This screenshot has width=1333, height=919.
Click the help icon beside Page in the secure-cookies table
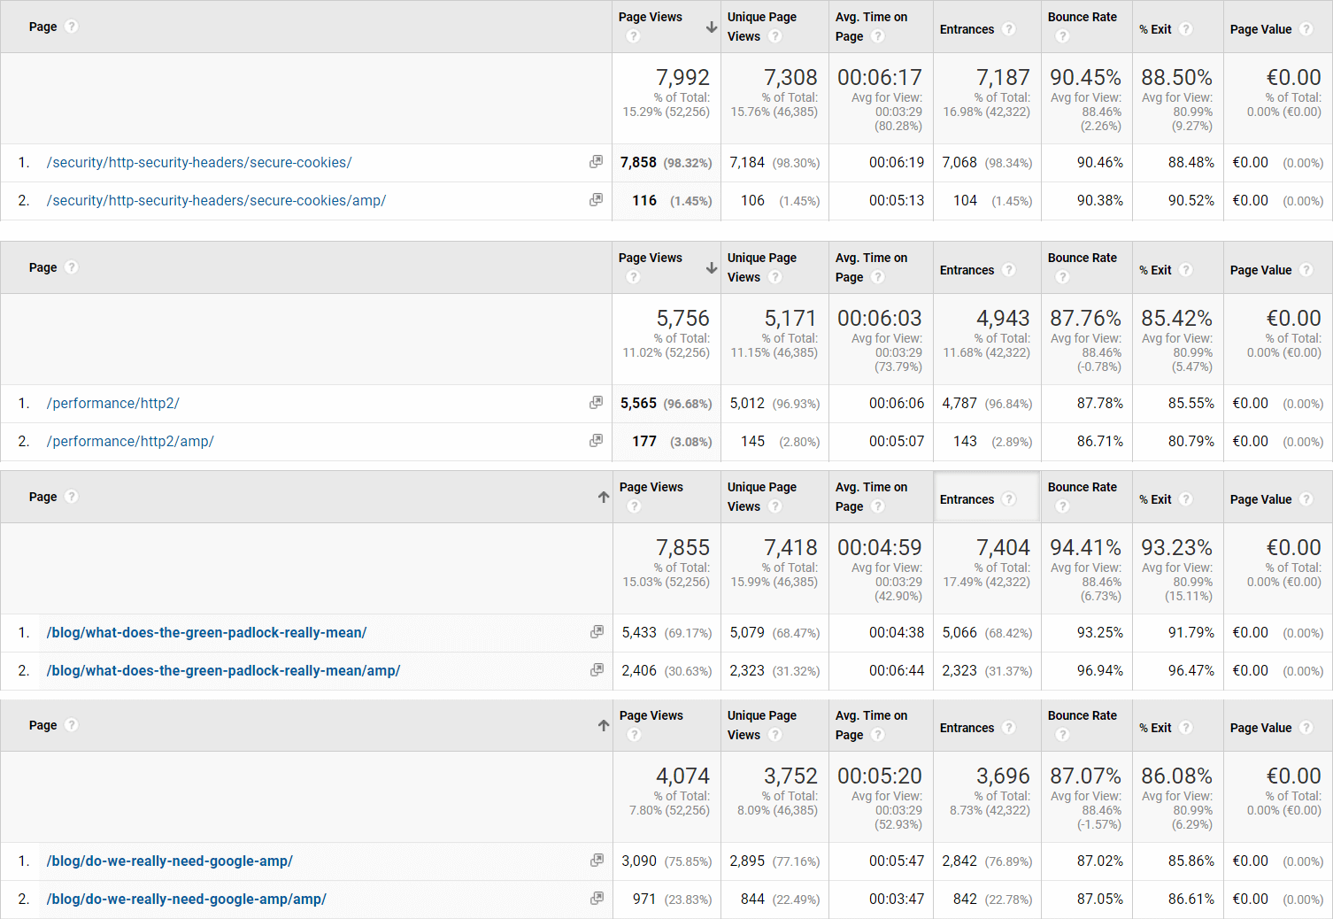point(72,27)
